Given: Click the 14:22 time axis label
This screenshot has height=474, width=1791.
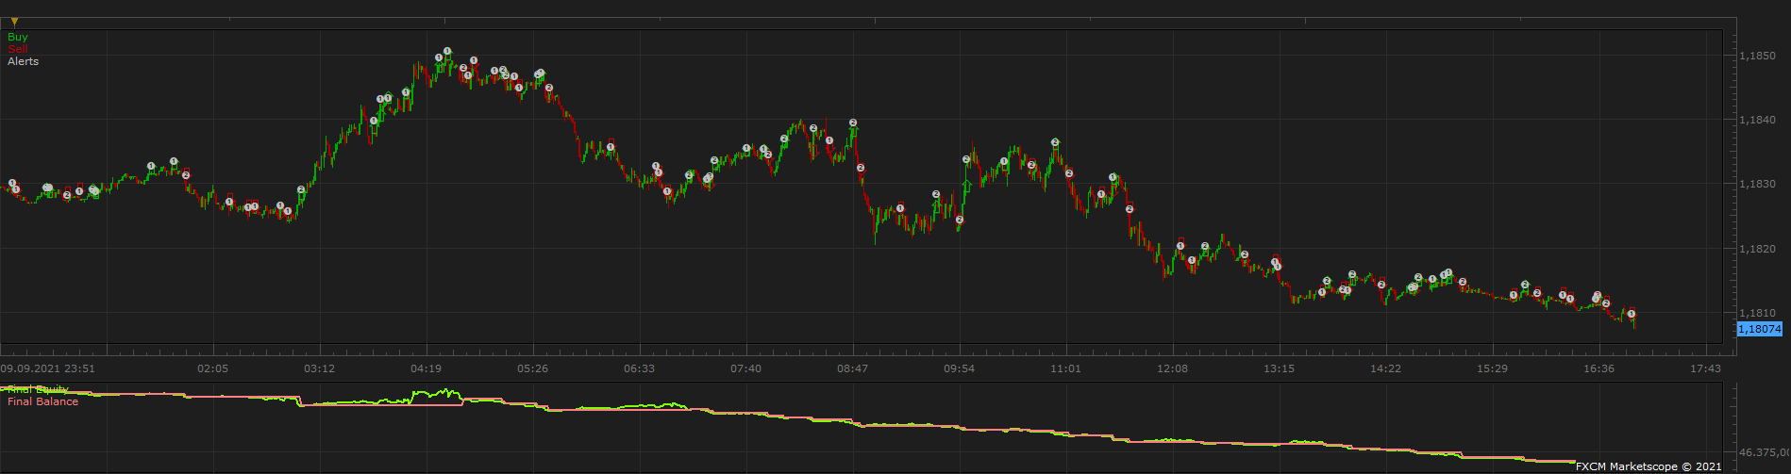Looking at the screenshot, I should [x=1385, y=368].
